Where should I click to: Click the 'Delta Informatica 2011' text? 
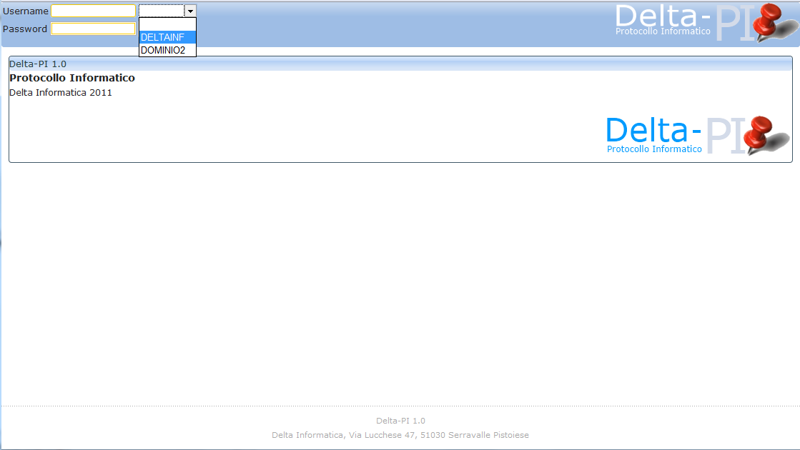(61, 93)
